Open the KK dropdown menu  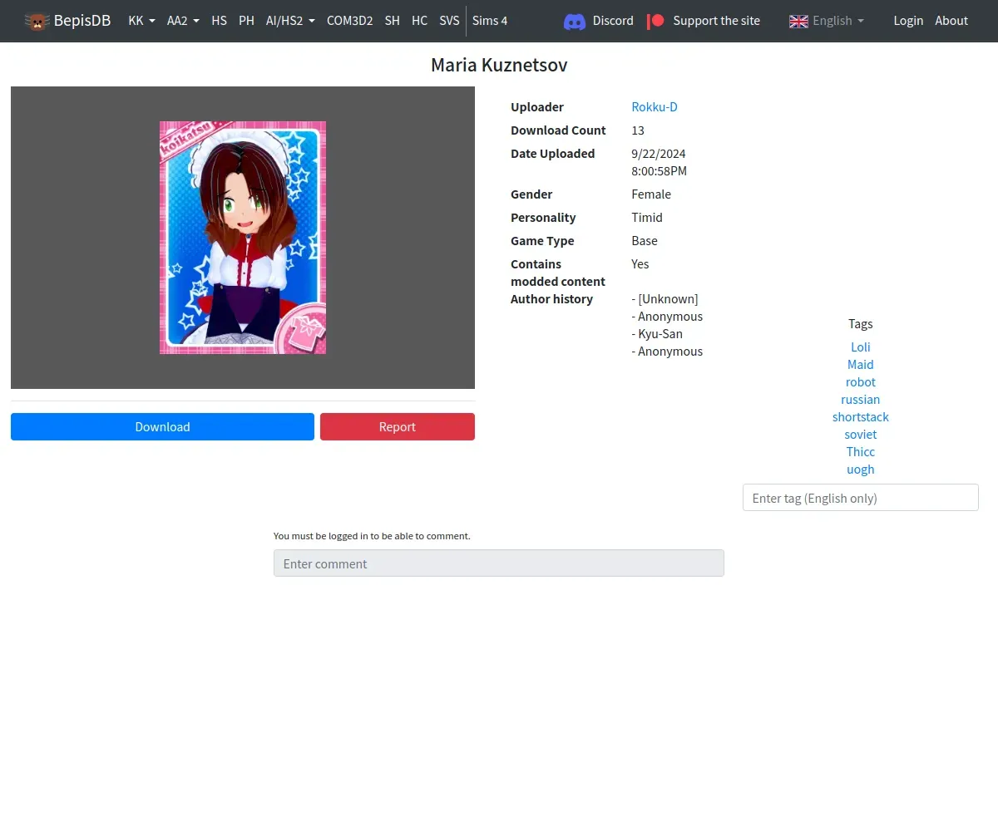click(141, 21)
